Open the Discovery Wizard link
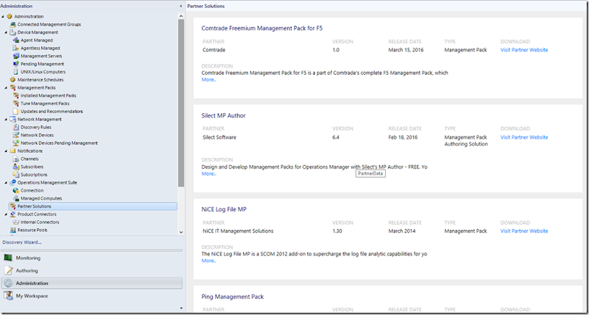The width and height of the screenshot is (589, 315). point(22,242)
